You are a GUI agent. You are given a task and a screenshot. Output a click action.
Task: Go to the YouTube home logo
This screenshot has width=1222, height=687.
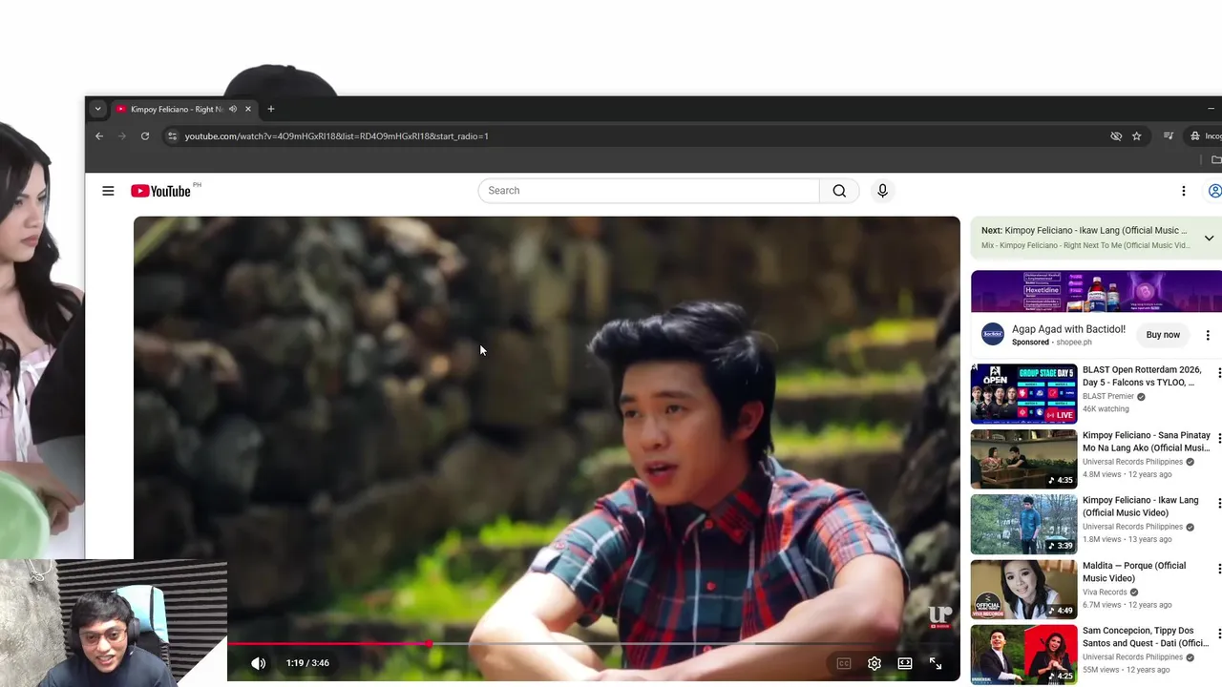(x=161, y=191)
